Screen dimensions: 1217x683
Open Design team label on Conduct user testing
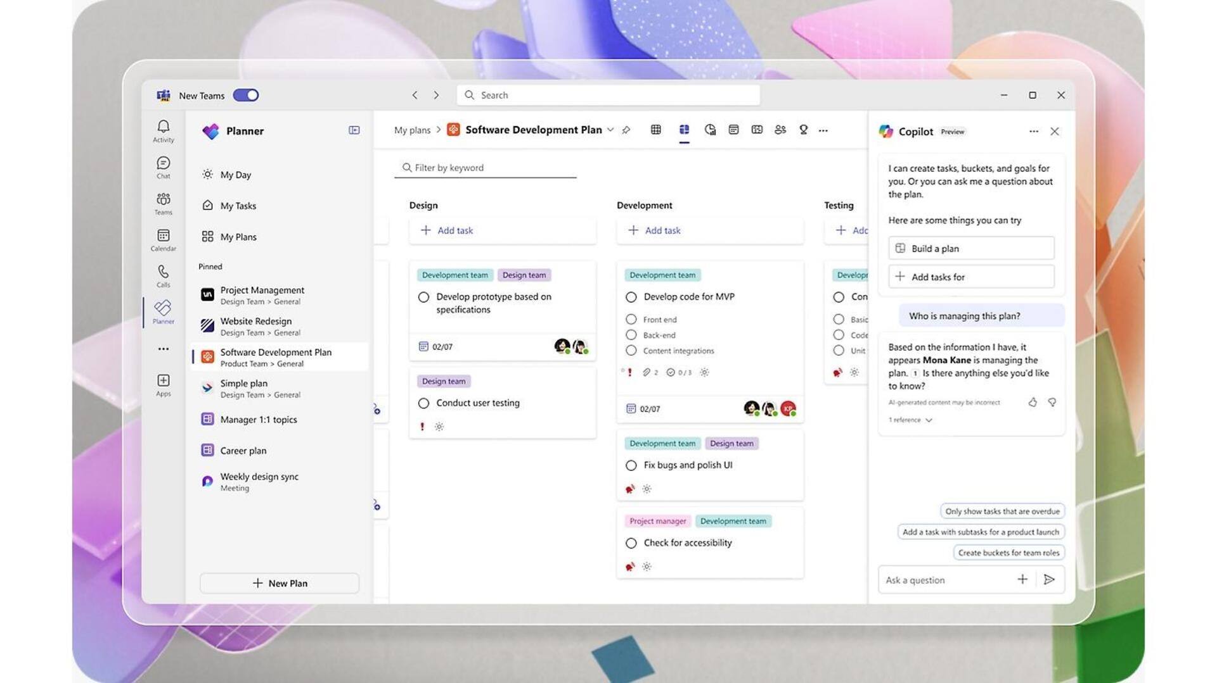coord(444,381)
